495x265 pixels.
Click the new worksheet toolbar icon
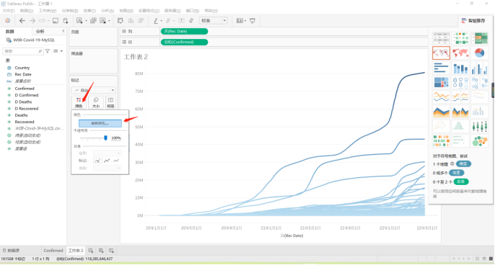pyautogui.click(x=79, y=21)
